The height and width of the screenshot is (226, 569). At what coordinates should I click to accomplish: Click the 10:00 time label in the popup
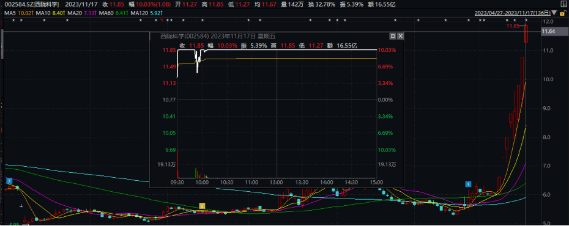[x=202, y=183]
